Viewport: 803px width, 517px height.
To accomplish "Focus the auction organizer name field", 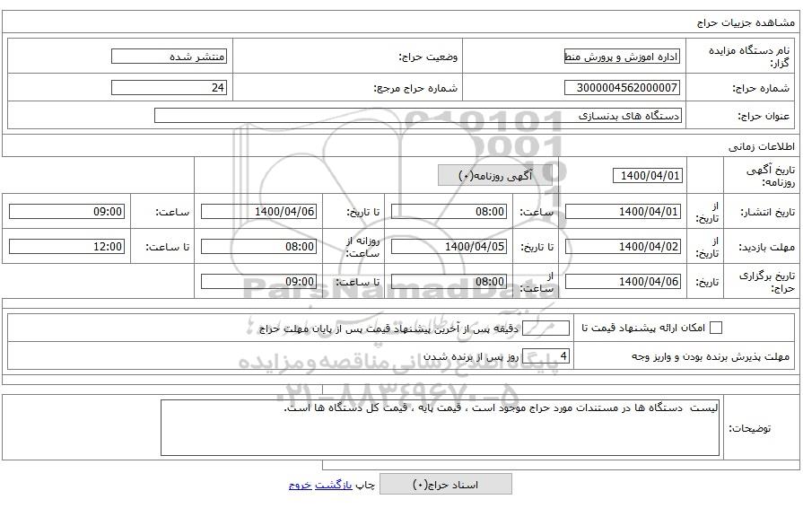I will tap(623, 57).
